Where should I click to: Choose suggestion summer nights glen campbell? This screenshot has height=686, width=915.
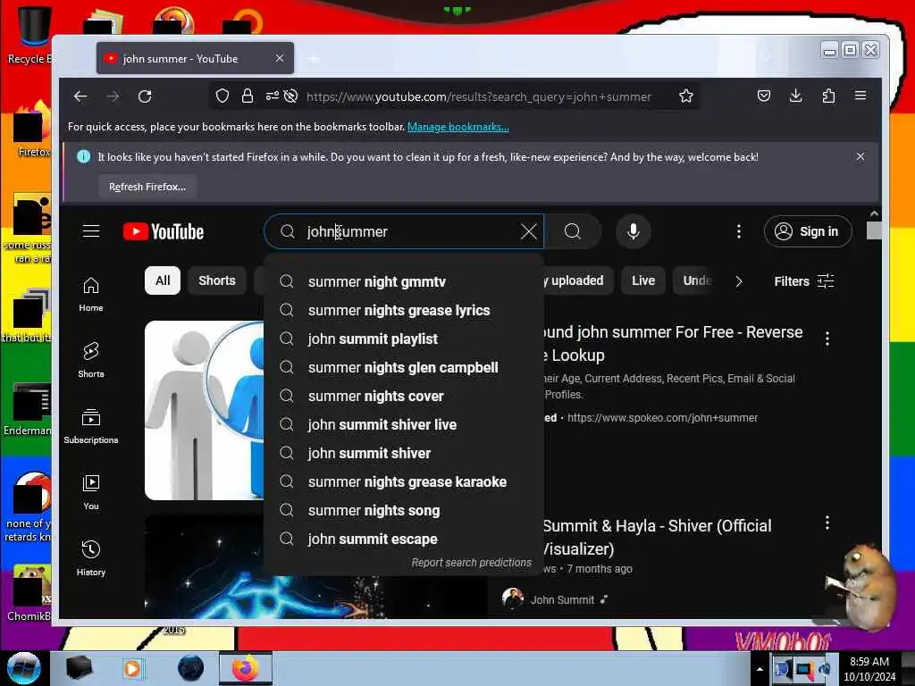tap(404, 367)
